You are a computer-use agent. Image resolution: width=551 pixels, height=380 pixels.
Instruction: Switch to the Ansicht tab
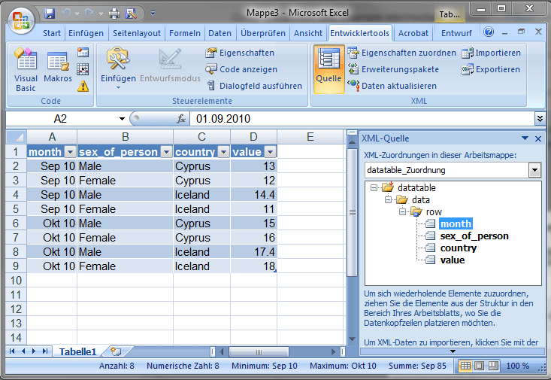308,33
